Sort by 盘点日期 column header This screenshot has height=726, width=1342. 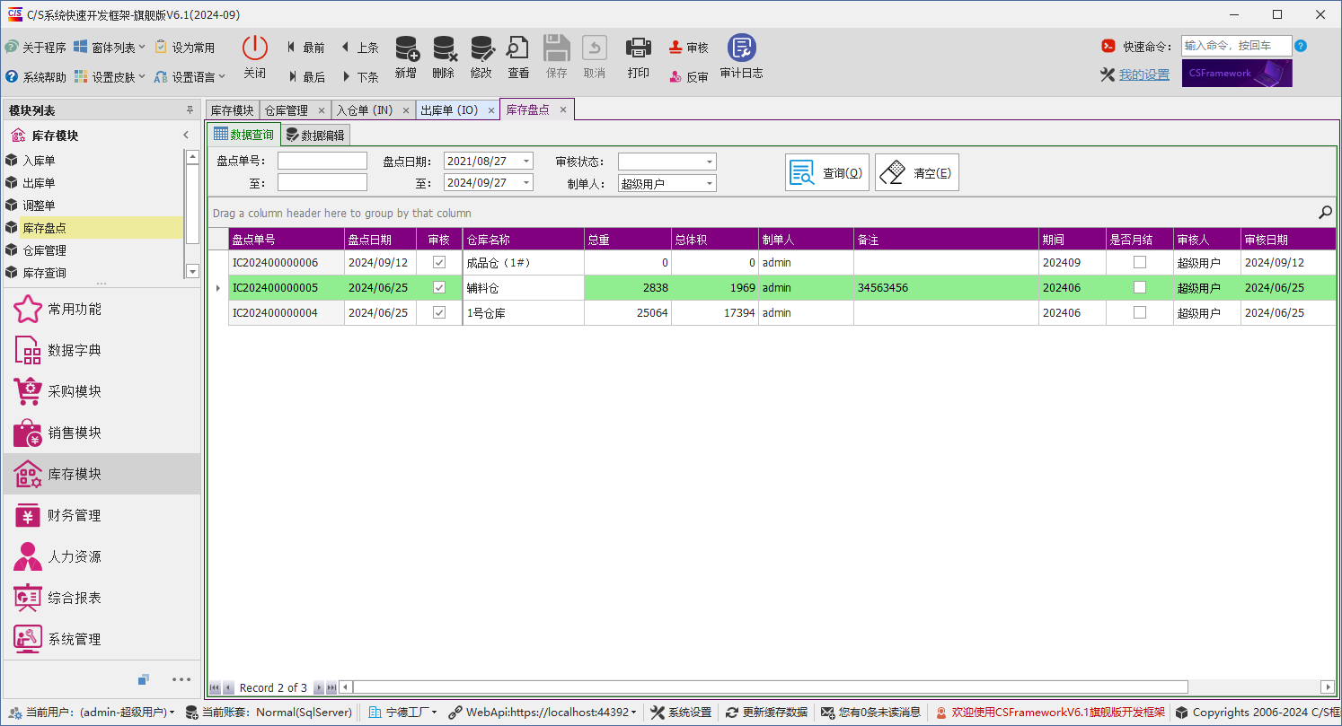tap(380, 240)
